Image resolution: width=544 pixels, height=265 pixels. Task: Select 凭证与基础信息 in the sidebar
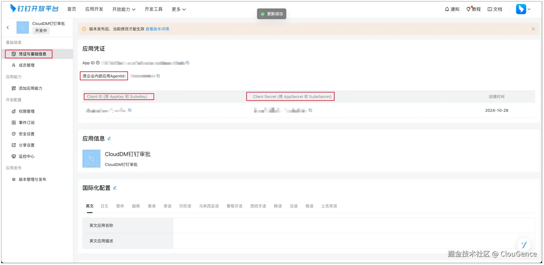[37, 54]
